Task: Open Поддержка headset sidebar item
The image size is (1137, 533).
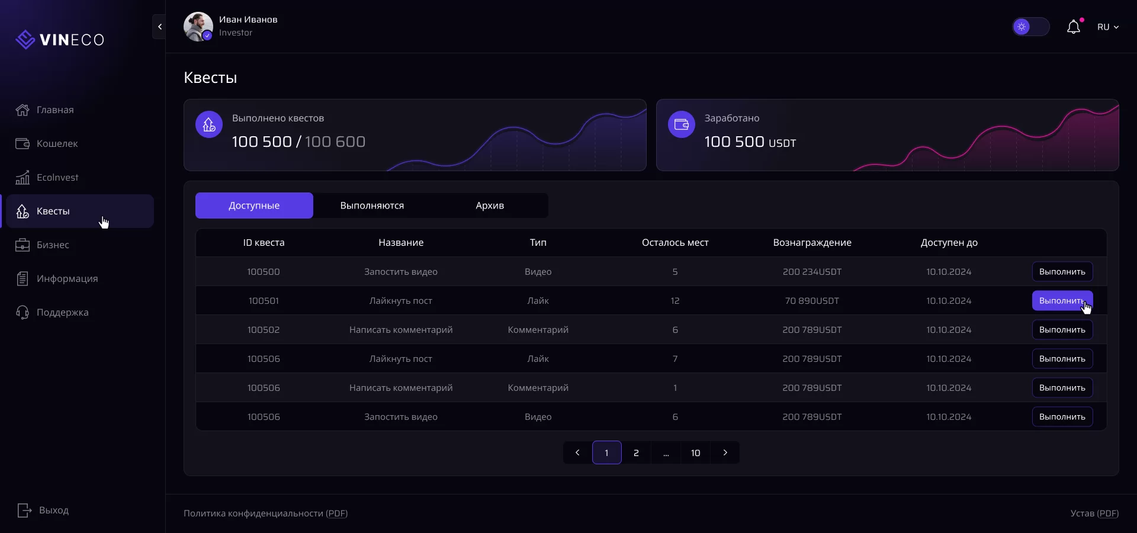Action: [x=23, y=313]
